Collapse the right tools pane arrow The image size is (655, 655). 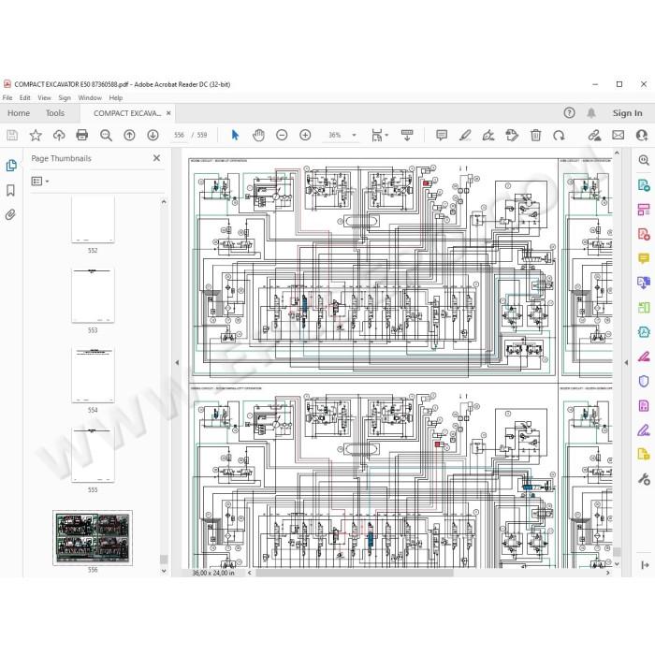(x=626, y=363)
